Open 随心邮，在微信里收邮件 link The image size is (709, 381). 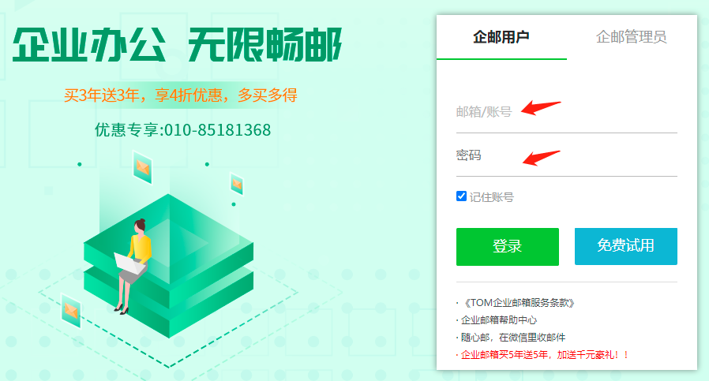point(513,337)
